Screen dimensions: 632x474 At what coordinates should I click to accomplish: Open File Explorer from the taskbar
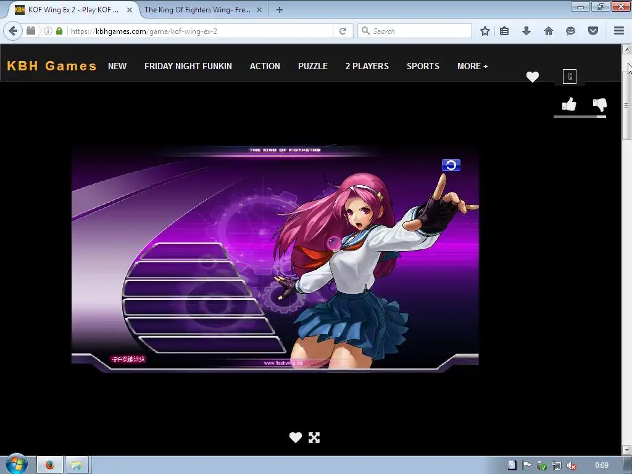[x=77, y=465]
